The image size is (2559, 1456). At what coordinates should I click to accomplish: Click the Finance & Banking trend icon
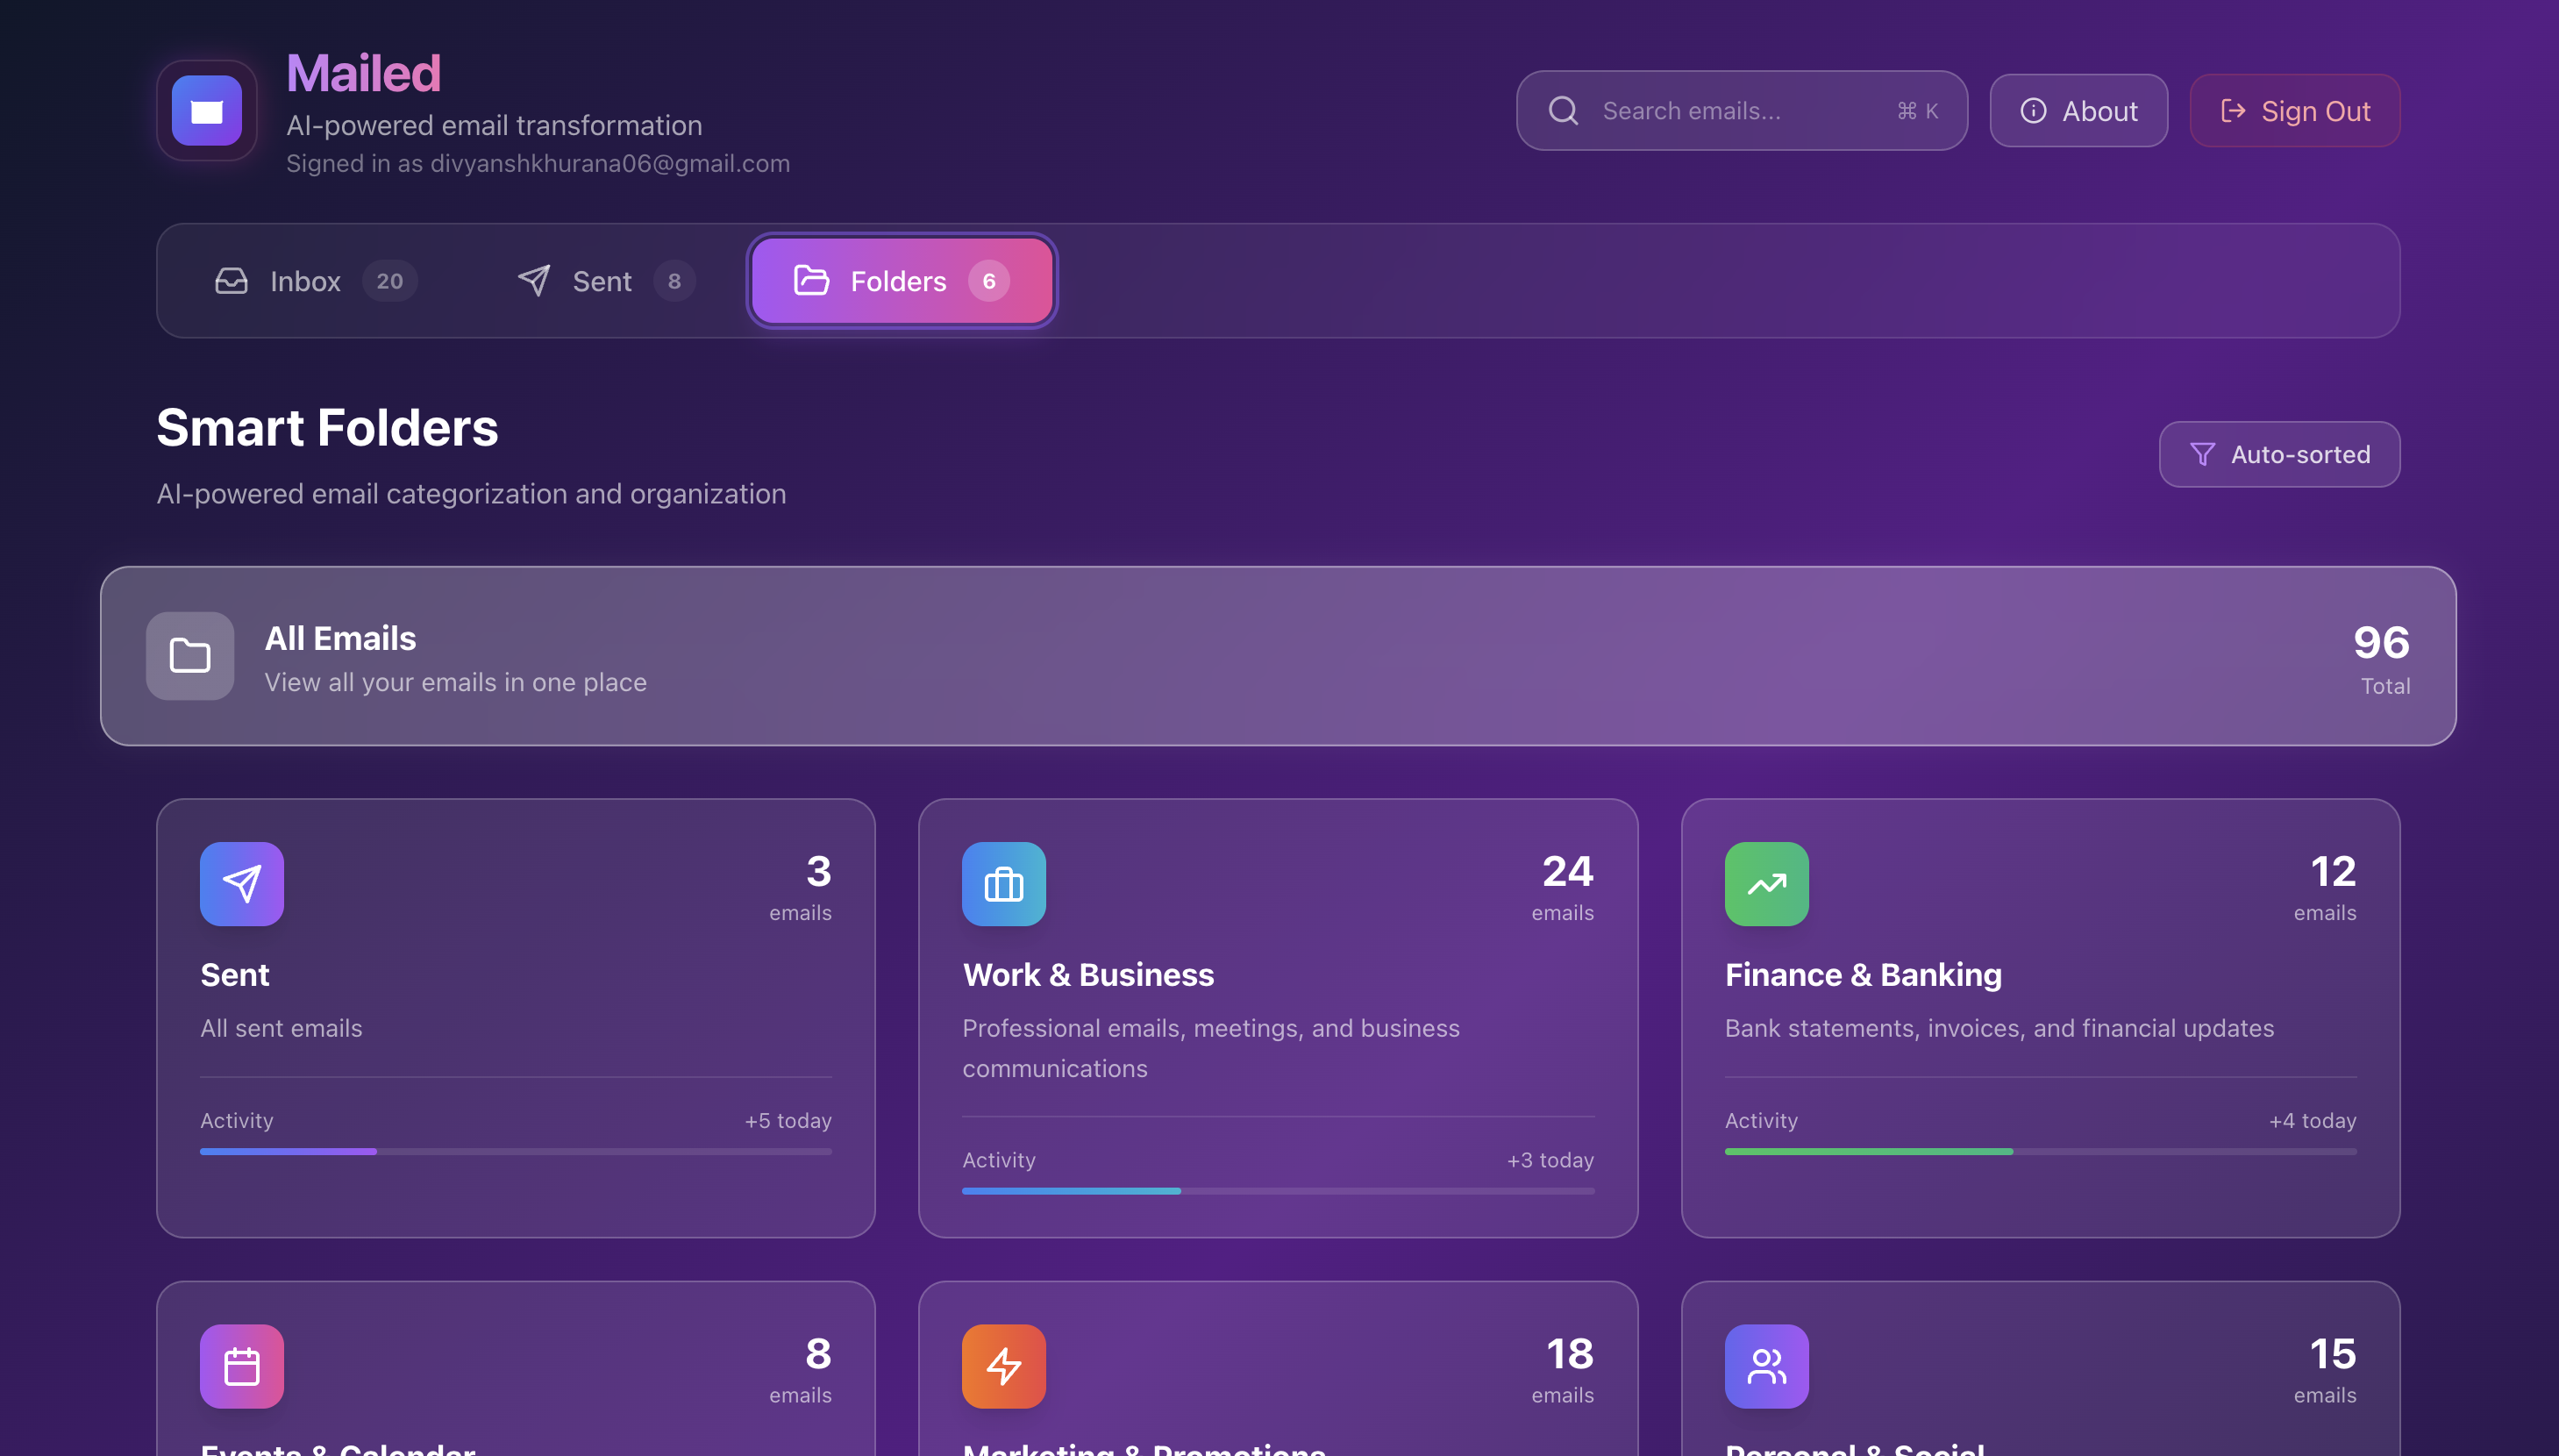pos(1766,884)
